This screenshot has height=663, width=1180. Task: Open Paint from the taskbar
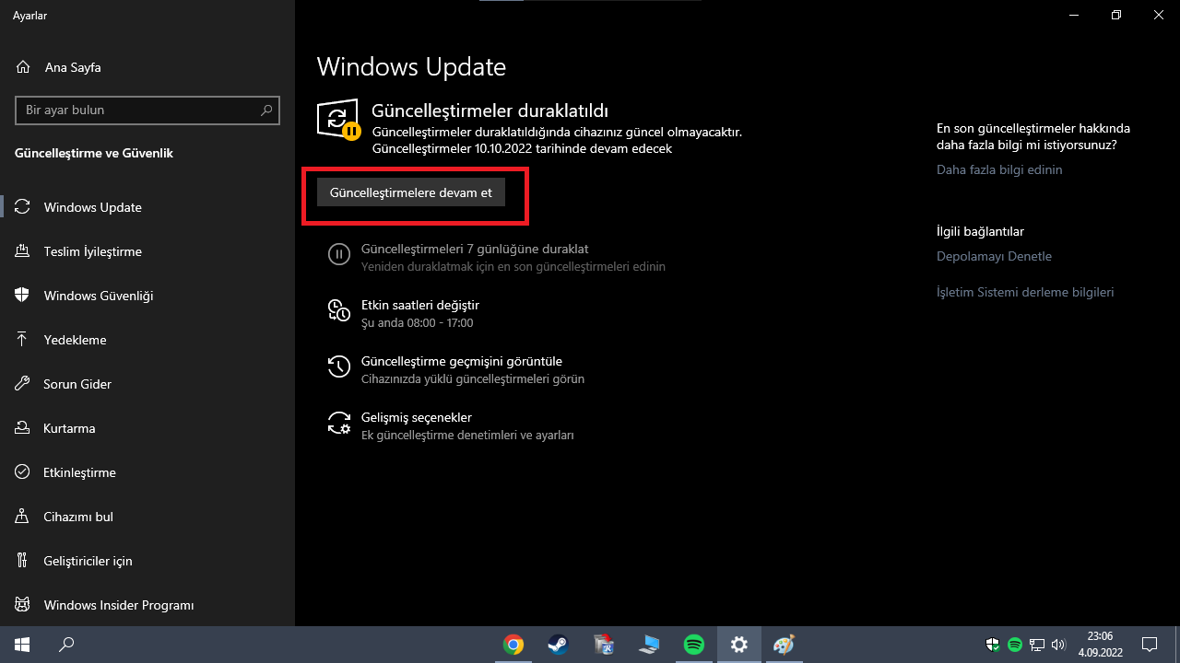784,645
